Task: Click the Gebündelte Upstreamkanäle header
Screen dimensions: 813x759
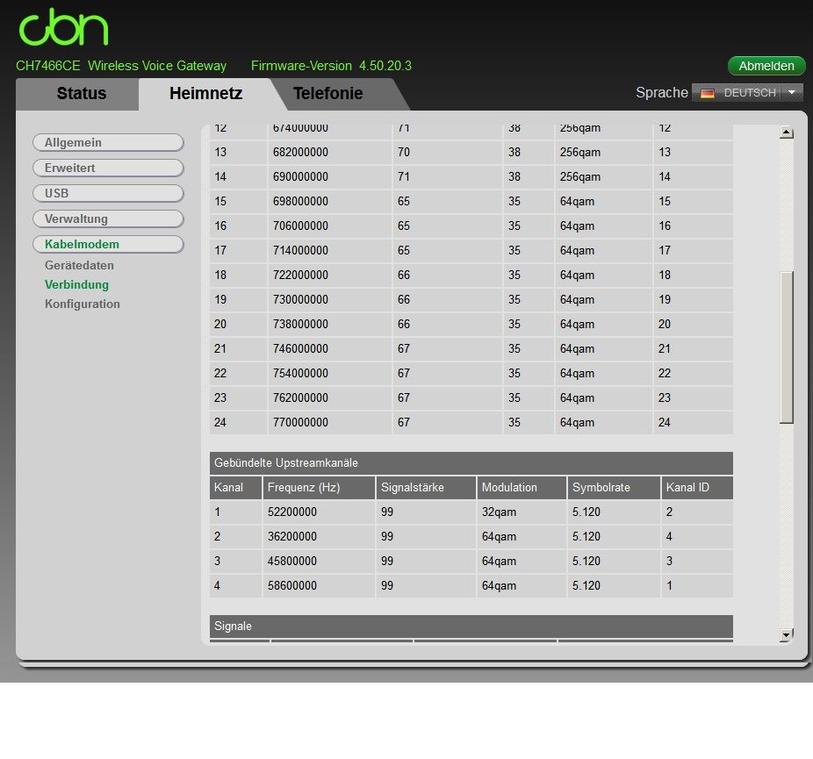Action: pos(471,462)
